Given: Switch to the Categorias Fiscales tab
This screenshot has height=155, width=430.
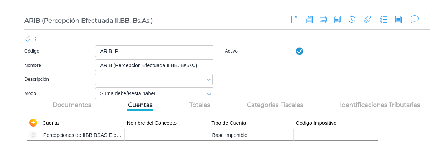Looking at the screenshot, I should point(275,105).
